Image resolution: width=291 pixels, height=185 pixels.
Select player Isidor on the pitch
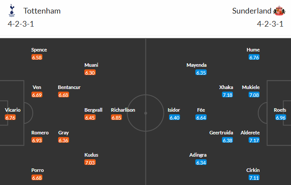pyautogui.click(x=174, y=110)
